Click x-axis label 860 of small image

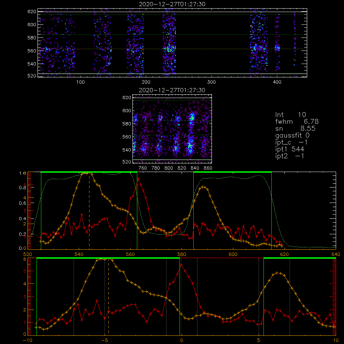pyautogui.click(x=208, y=168)
